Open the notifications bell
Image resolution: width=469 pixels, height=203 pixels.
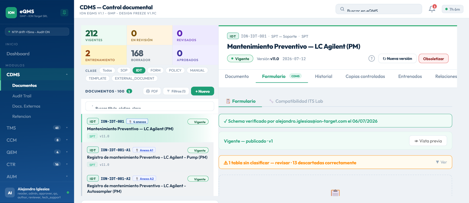coord(432,9)
